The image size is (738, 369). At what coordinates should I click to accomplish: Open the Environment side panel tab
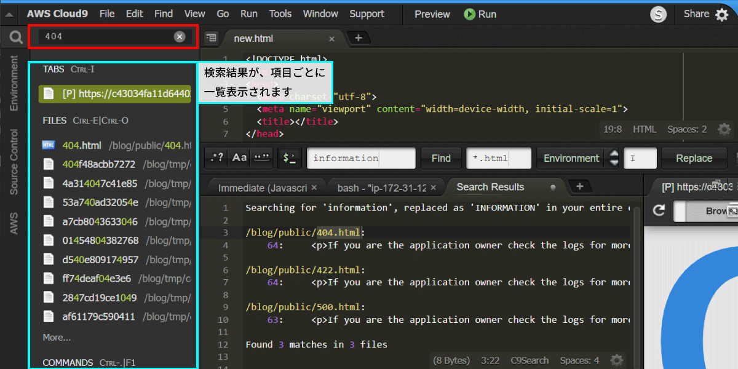14,83
